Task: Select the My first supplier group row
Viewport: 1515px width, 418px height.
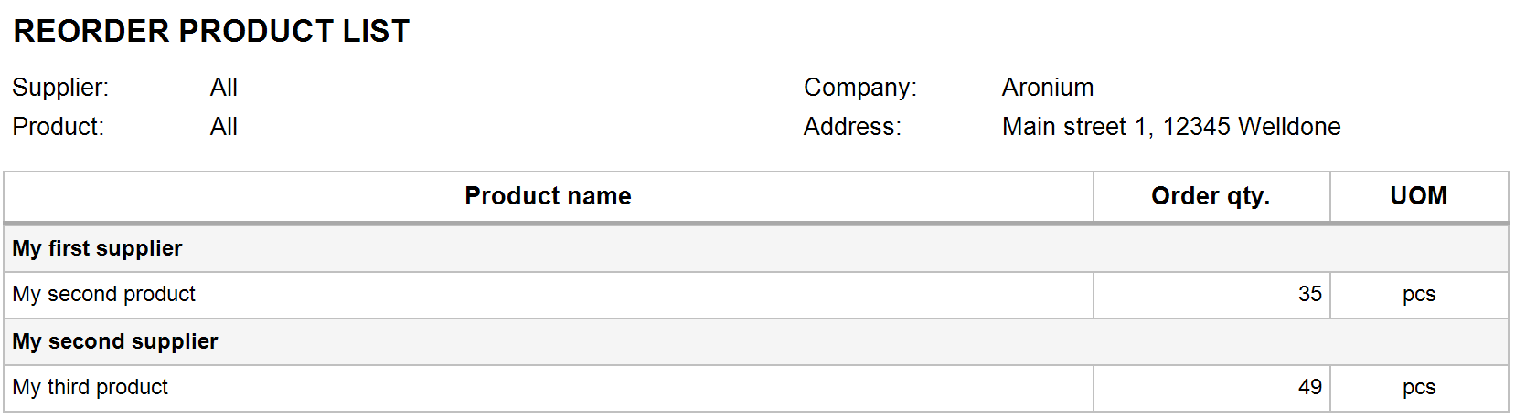Action: (x=756, y=248)
